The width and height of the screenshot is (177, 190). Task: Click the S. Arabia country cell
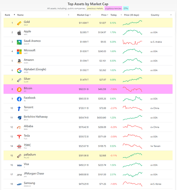coord(156,42)
